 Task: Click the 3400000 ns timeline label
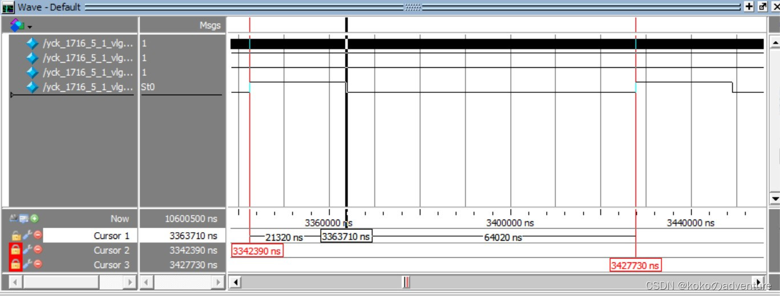[510, 223]
